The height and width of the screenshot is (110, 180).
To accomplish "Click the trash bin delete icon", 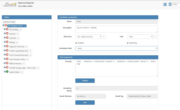I will pyautogui.click(x=170, y=4).
